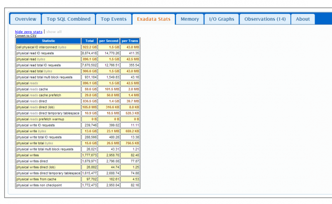
Task: Click the 59.6 GB total value
Action: click(x=90, y=89)
